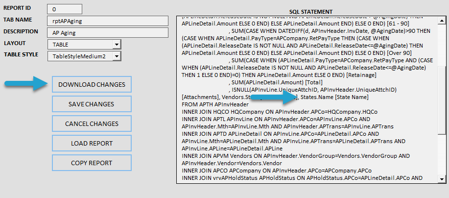Click the ISNULL(APInvLine.UniqueAttchID line

[x=312, y=90]
